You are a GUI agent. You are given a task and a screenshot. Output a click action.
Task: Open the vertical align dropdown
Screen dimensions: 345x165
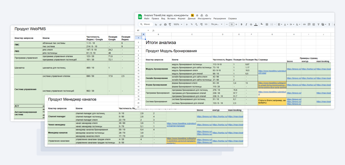click(286, 25)
